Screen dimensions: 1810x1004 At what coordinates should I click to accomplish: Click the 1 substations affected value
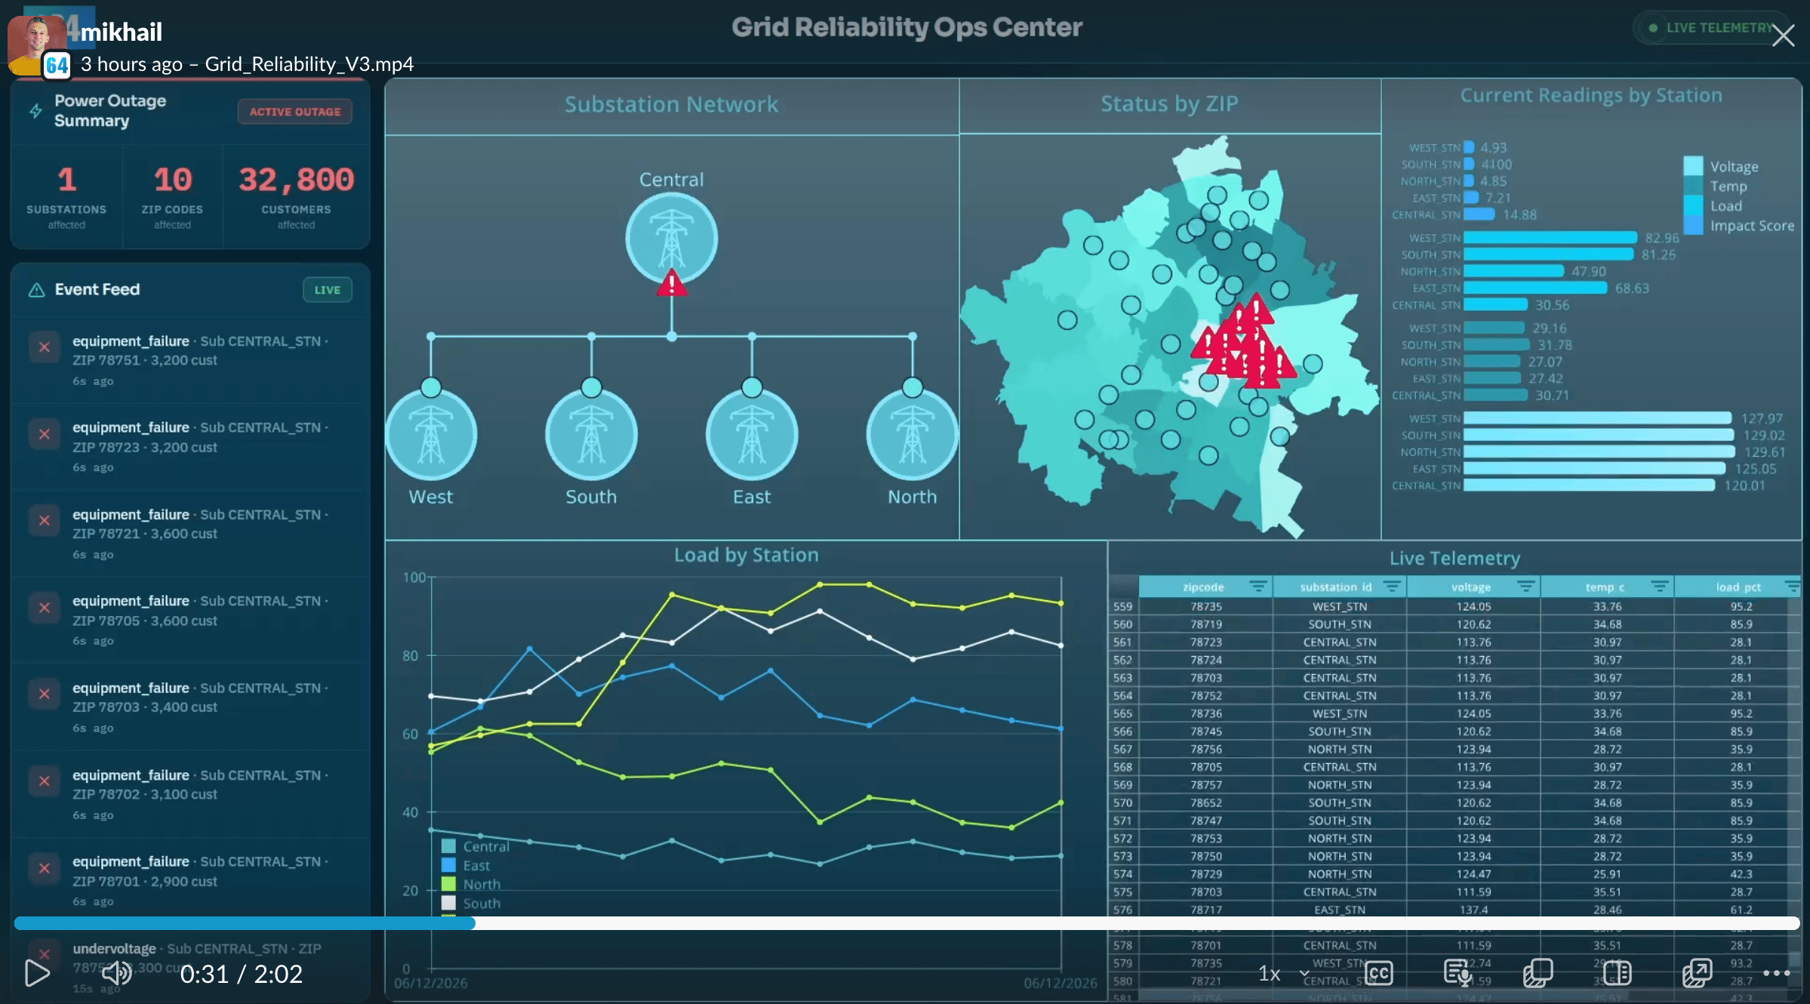coord(66,180)
